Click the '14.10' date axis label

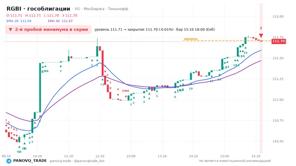[193, 156]
